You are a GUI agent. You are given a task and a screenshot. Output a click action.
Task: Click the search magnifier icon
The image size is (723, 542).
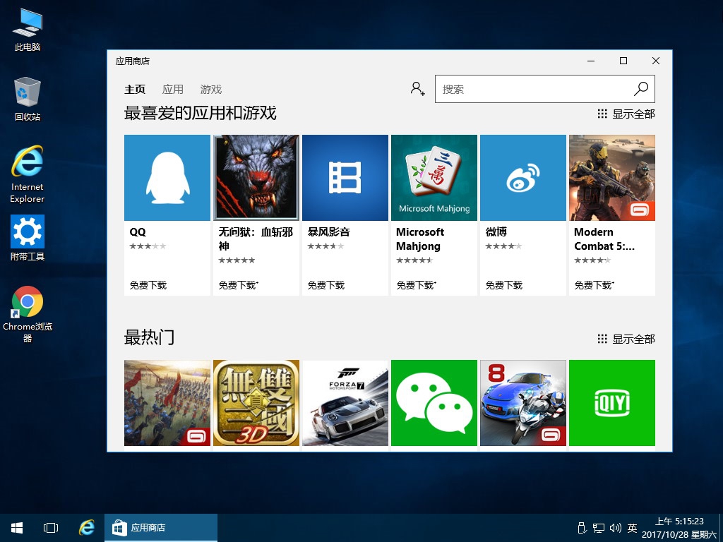click(x=641, y=89)
